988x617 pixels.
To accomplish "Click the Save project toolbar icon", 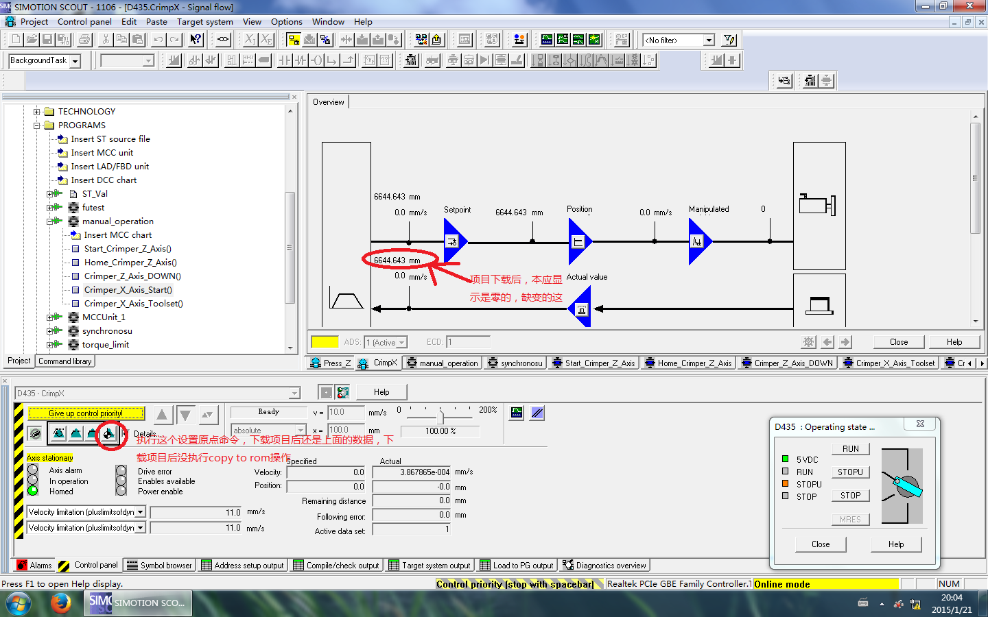I will (47, 40).
